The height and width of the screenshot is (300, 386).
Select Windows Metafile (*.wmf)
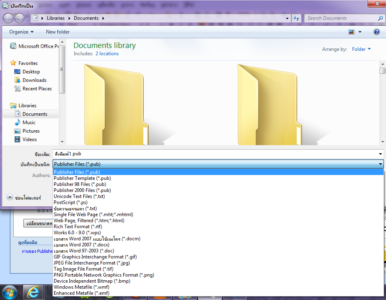(x=218, y=287)
